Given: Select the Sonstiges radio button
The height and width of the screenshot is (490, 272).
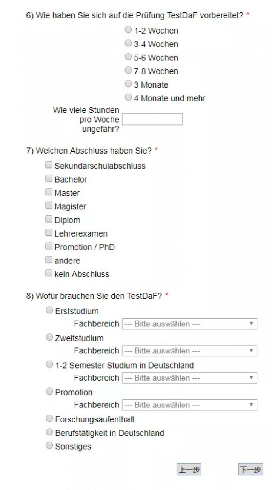Looking at the screenshot, I should pyautogui.click(x=49, y=446).
